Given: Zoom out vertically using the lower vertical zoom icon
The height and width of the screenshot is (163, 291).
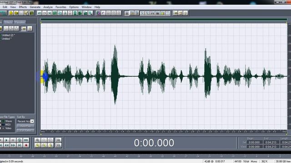Looking at the screenshot, I should click(x=59, y=145).
